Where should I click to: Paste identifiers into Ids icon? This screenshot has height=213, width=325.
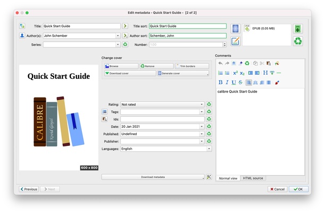pyautogui.click(x=104, y=119)
